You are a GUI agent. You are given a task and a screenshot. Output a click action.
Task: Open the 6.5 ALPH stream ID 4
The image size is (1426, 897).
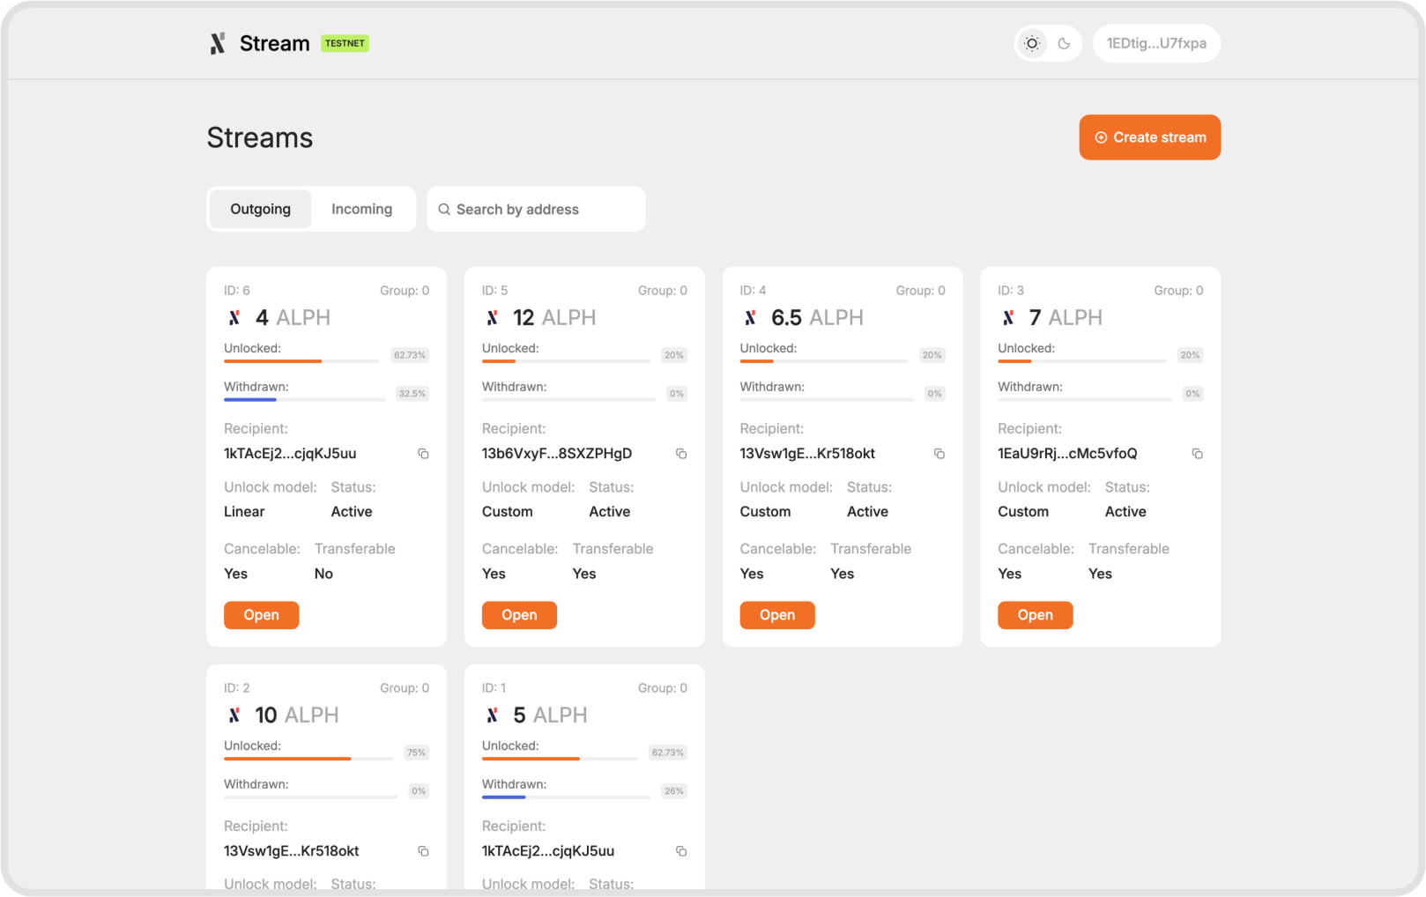(x=776, y=615)
